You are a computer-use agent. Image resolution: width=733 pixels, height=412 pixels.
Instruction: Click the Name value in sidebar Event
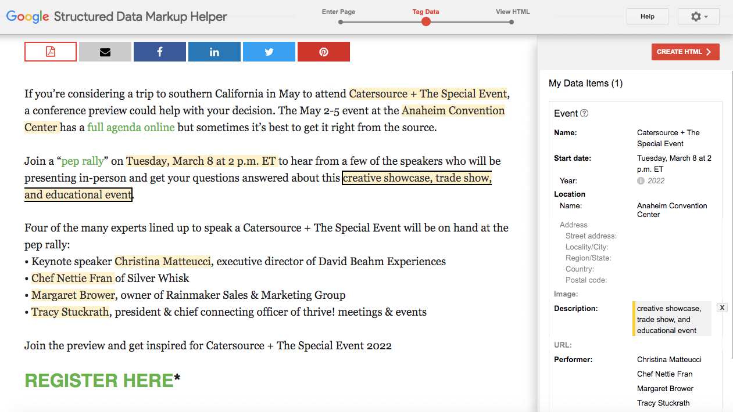[668, 138]
